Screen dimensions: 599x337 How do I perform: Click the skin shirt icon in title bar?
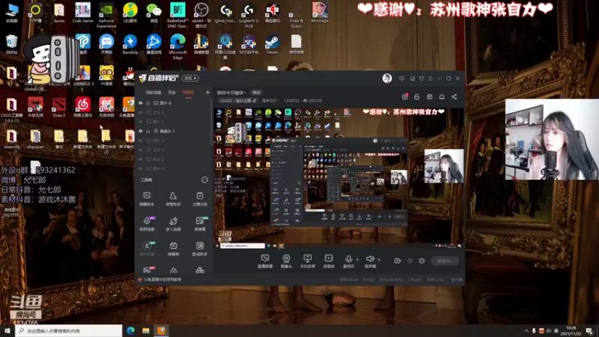[422, 79]
